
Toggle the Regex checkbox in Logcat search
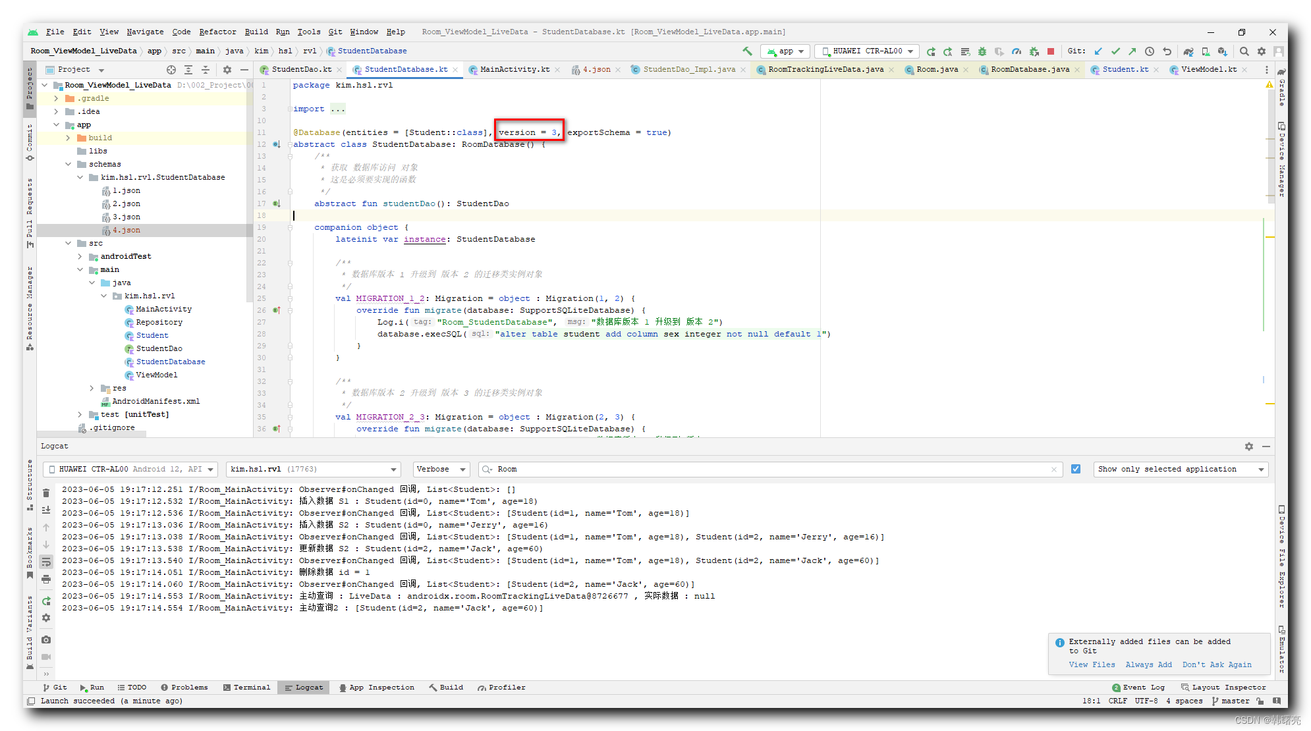click(1076, 469)
